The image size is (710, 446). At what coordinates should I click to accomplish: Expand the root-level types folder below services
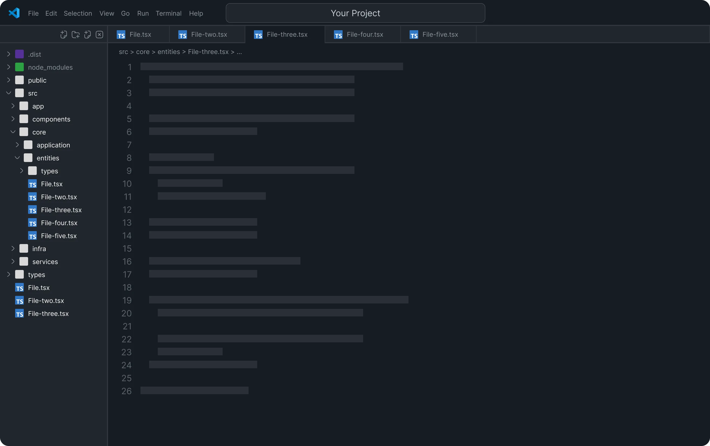tap(9, 274)
